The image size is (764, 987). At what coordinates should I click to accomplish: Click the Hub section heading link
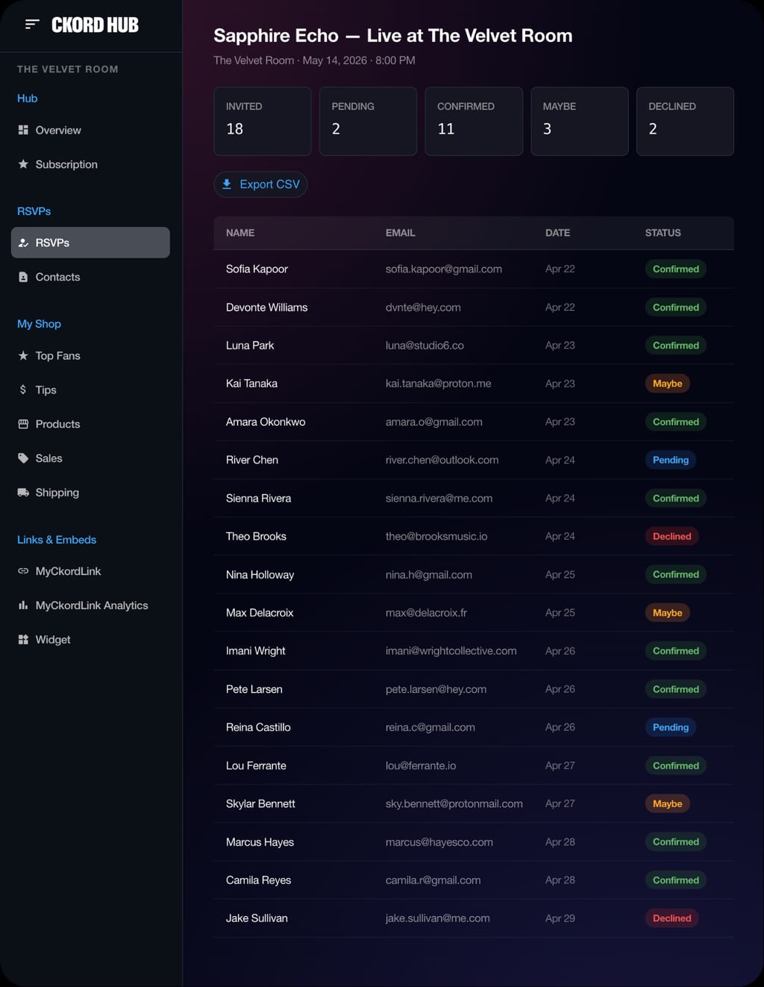click(x=28, y=99)
